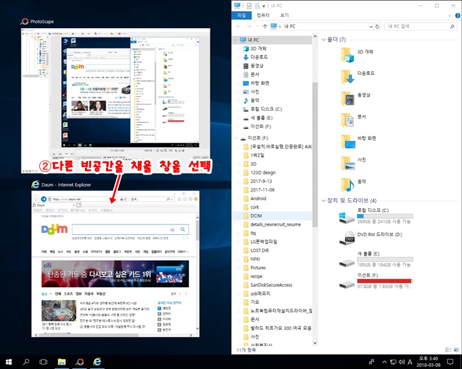Click the properties icon in title bar

tap(249, 6)
